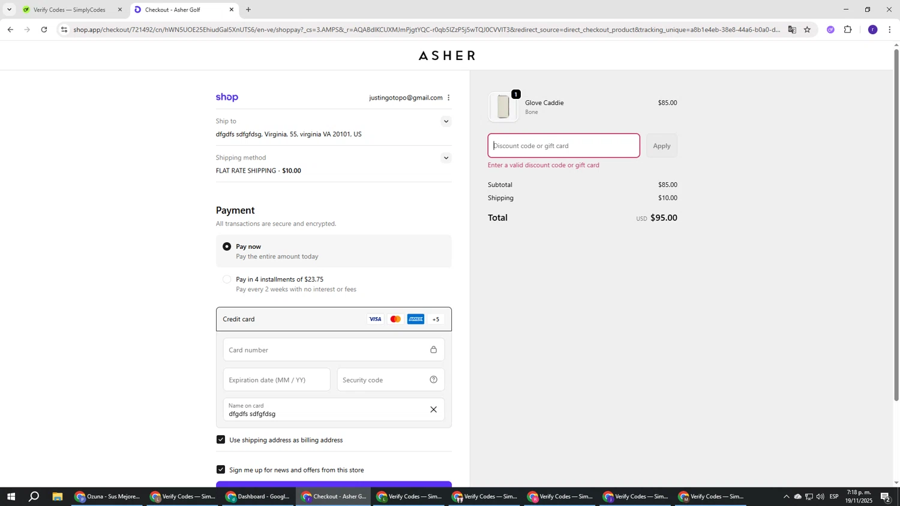Image resolution: width=900 pixels, height=506 pixels.
Task: Click the justingotopo@gmail.com account email
Action: coord(406,98)
